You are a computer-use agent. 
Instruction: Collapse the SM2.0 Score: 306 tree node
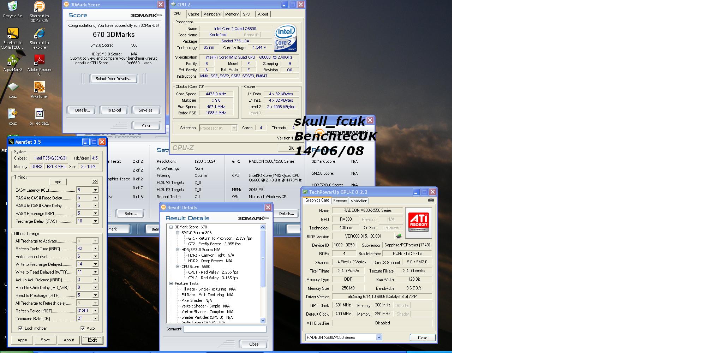[x=178, y=233]
